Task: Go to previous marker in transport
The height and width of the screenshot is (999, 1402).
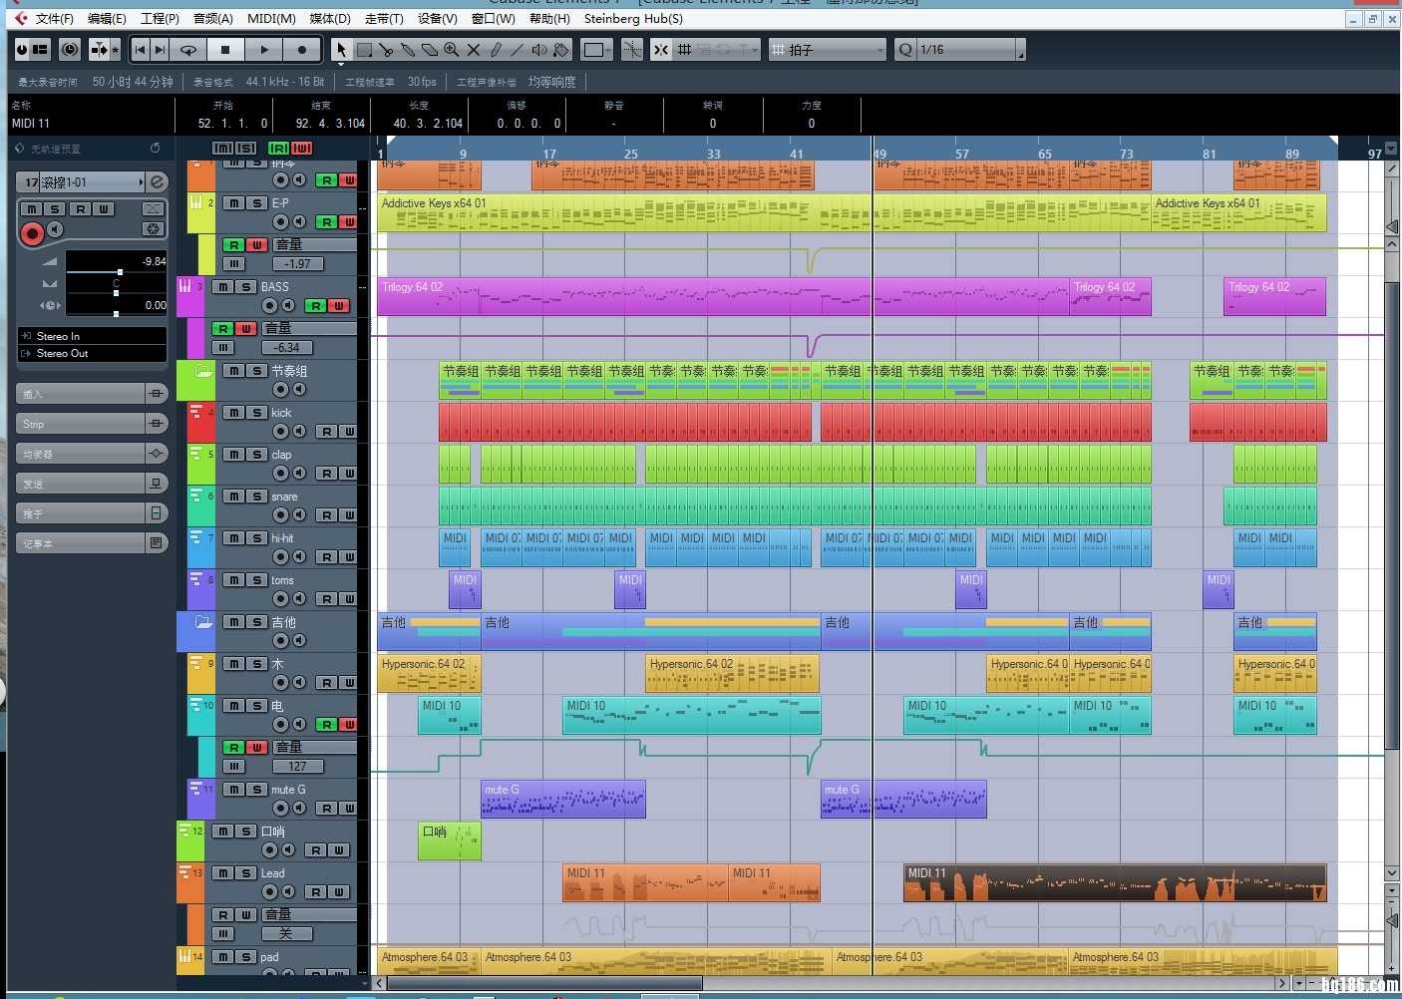Action: 140,49
